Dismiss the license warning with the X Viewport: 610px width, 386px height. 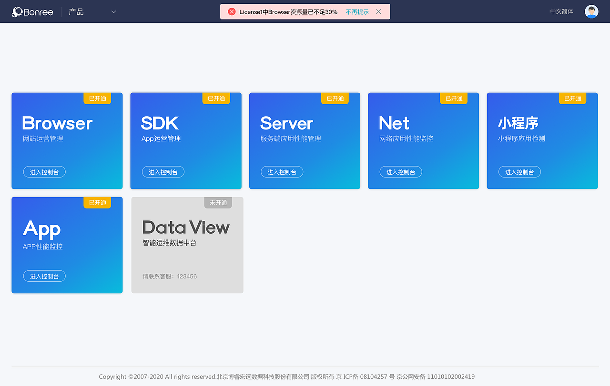tap(378, 12)
